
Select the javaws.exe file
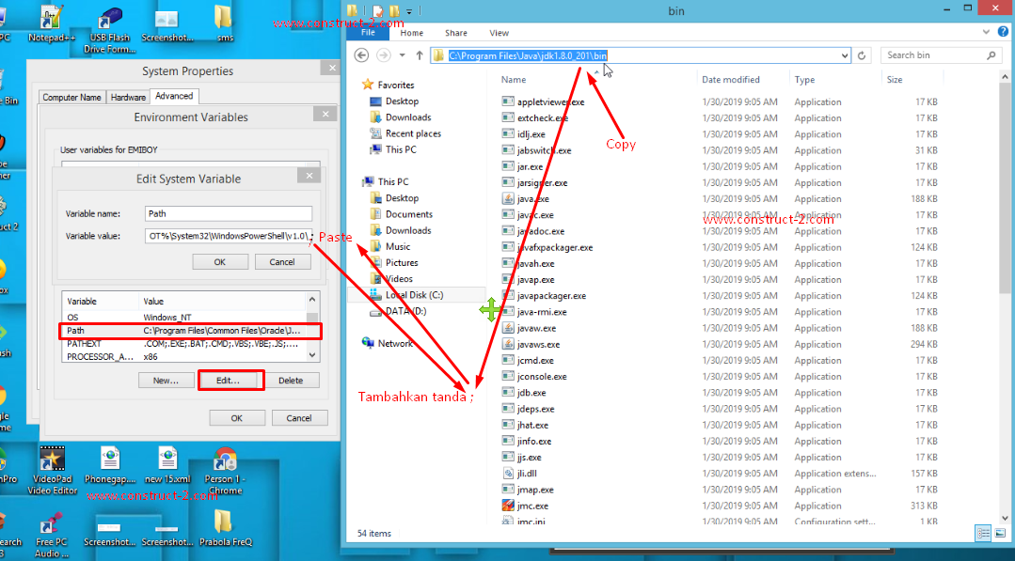pos(539,344)
